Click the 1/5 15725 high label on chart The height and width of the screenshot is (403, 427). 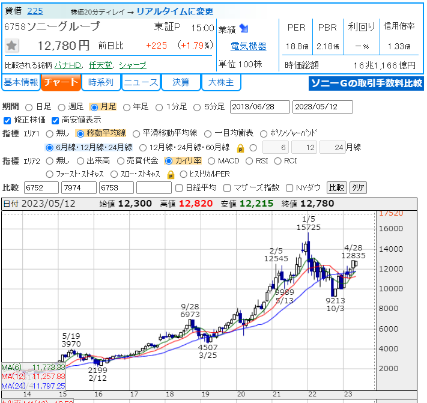pyautogui.click(x=309, y=223)
